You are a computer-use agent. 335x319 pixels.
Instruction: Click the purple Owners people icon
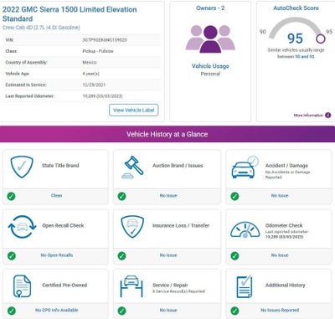pos(210,39)
